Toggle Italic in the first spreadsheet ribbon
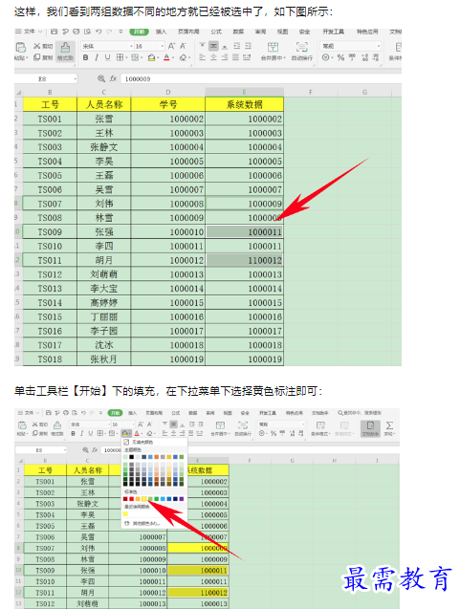The width and height of the screenshot is (460, 609). [x=97, y=57]
